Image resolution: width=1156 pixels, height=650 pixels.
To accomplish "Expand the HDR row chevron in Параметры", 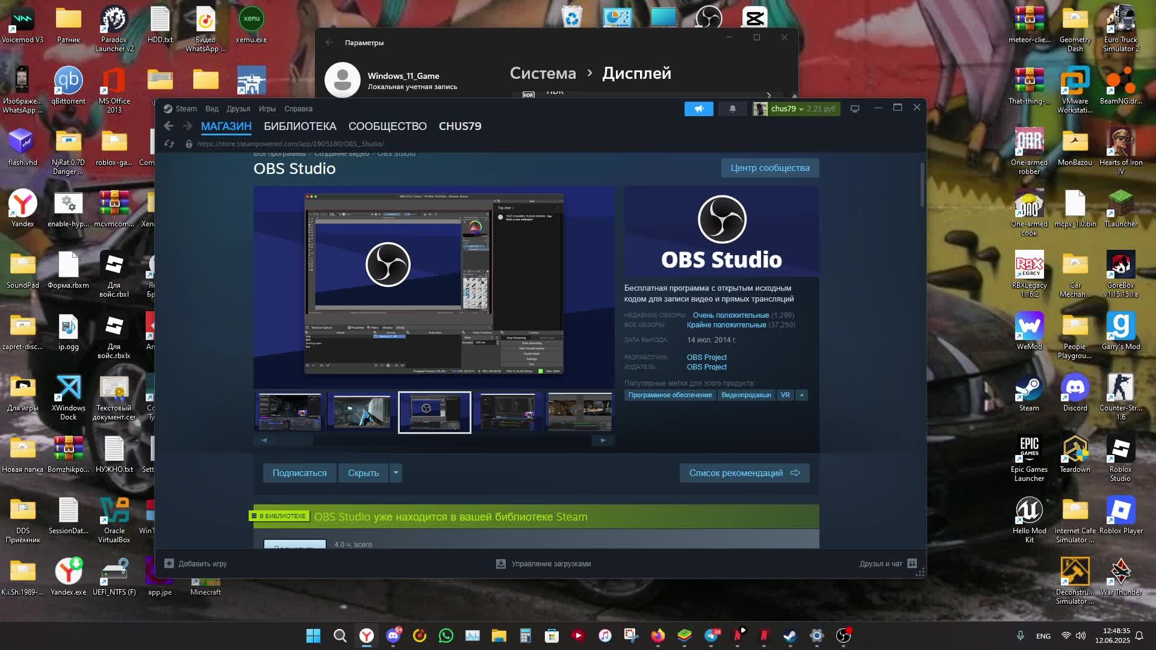I will (769, 95).
